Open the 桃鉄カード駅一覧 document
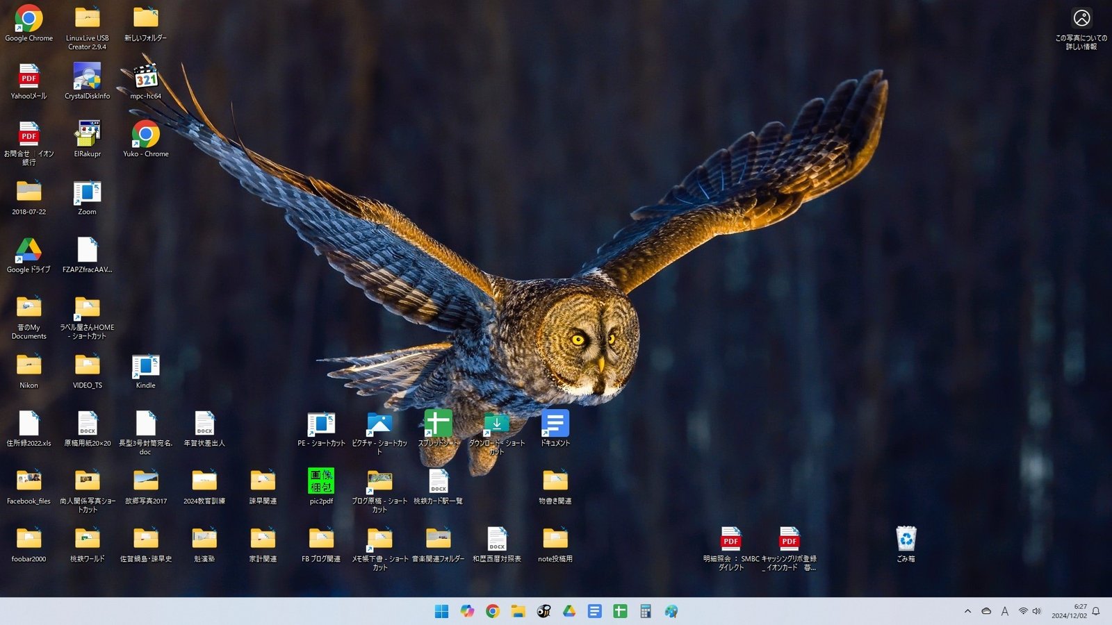 tap(438, 487)
